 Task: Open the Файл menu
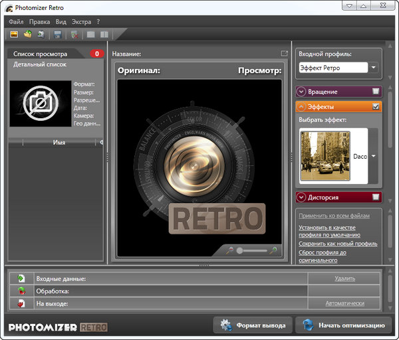click(x=16, y=21)
